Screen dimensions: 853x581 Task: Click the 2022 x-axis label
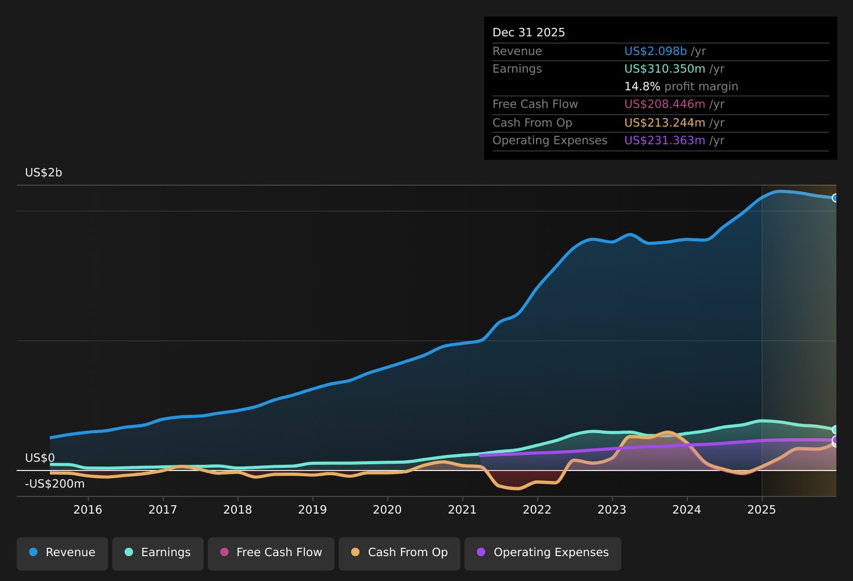[x=537, y=510]
